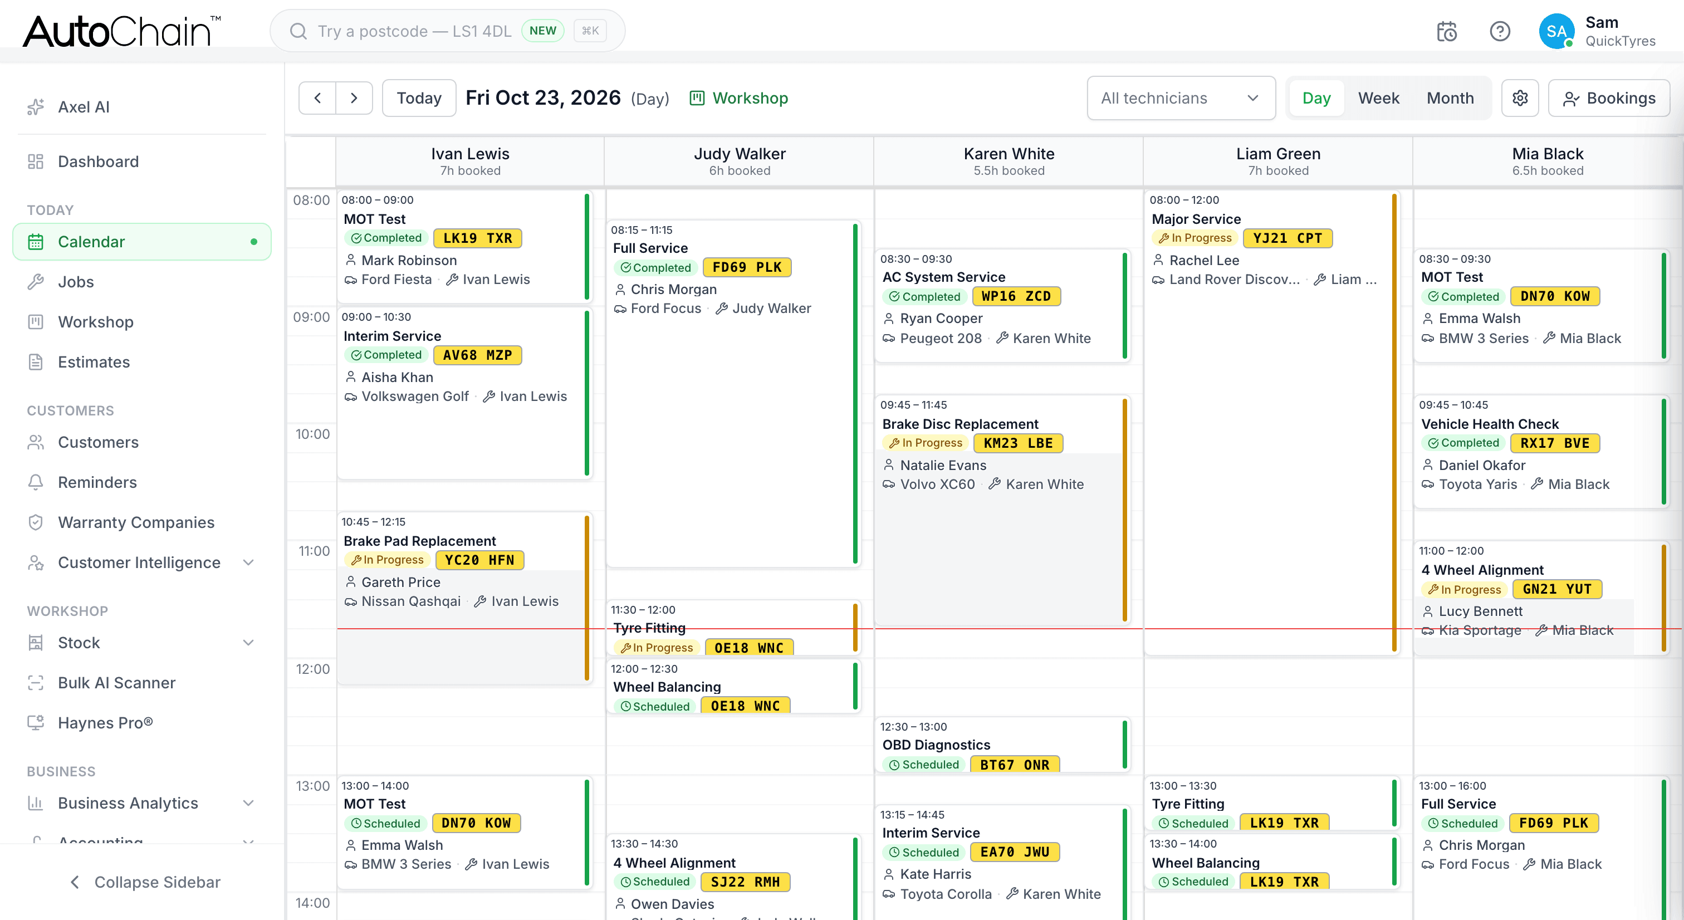The height and width of the screenshot is (920, 1684).
Task: Open the All technicians dropdown
Action: tap(1181, 98)
